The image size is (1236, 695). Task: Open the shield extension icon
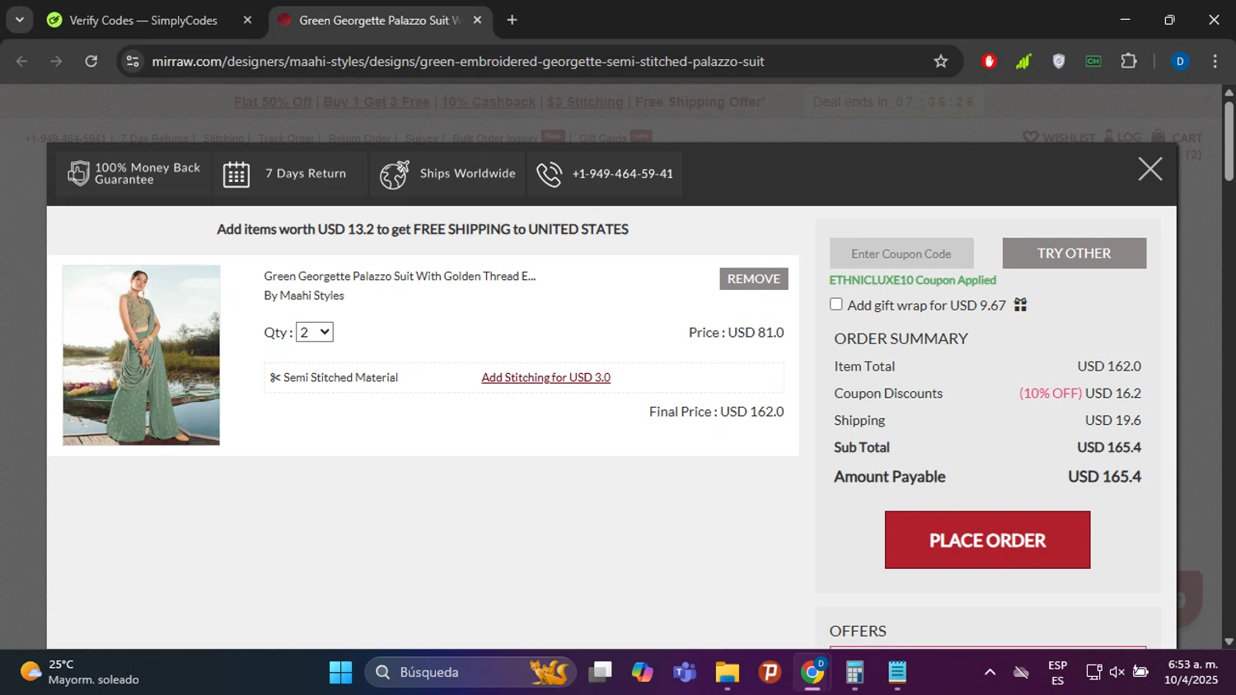(x=1059, y=61)
